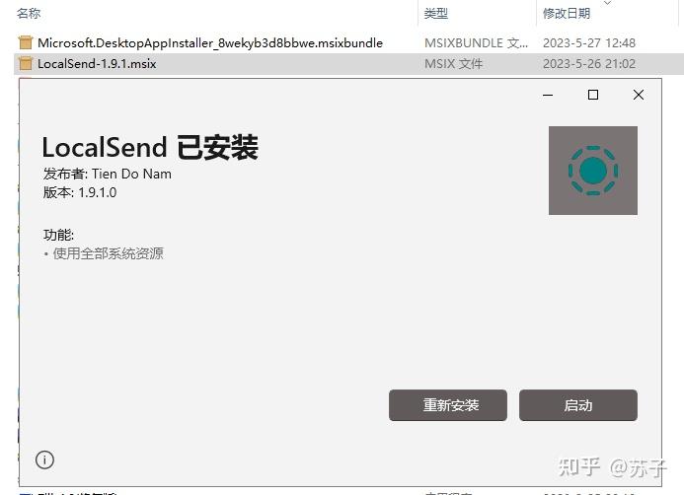Click the 2023-5-26 21:02 date cell
This screenshot has height=495, width=684.
coord(589,64)
